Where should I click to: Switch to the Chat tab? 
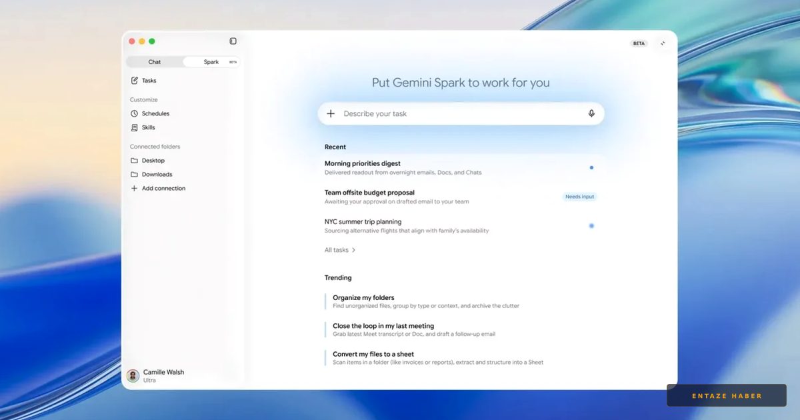point(155,62)
